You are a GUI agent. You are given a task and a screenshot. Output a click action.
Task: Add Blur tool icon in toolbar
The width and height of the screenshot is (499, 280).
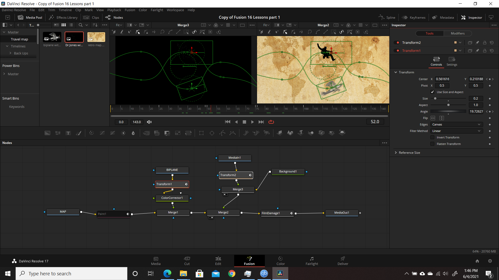coord(133,133)
